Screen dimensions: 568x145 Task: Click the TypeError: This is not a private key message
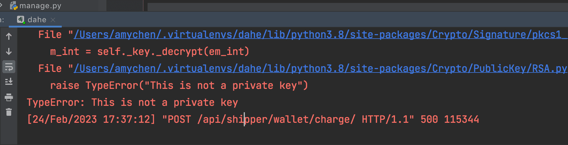(x=133, y=103)
